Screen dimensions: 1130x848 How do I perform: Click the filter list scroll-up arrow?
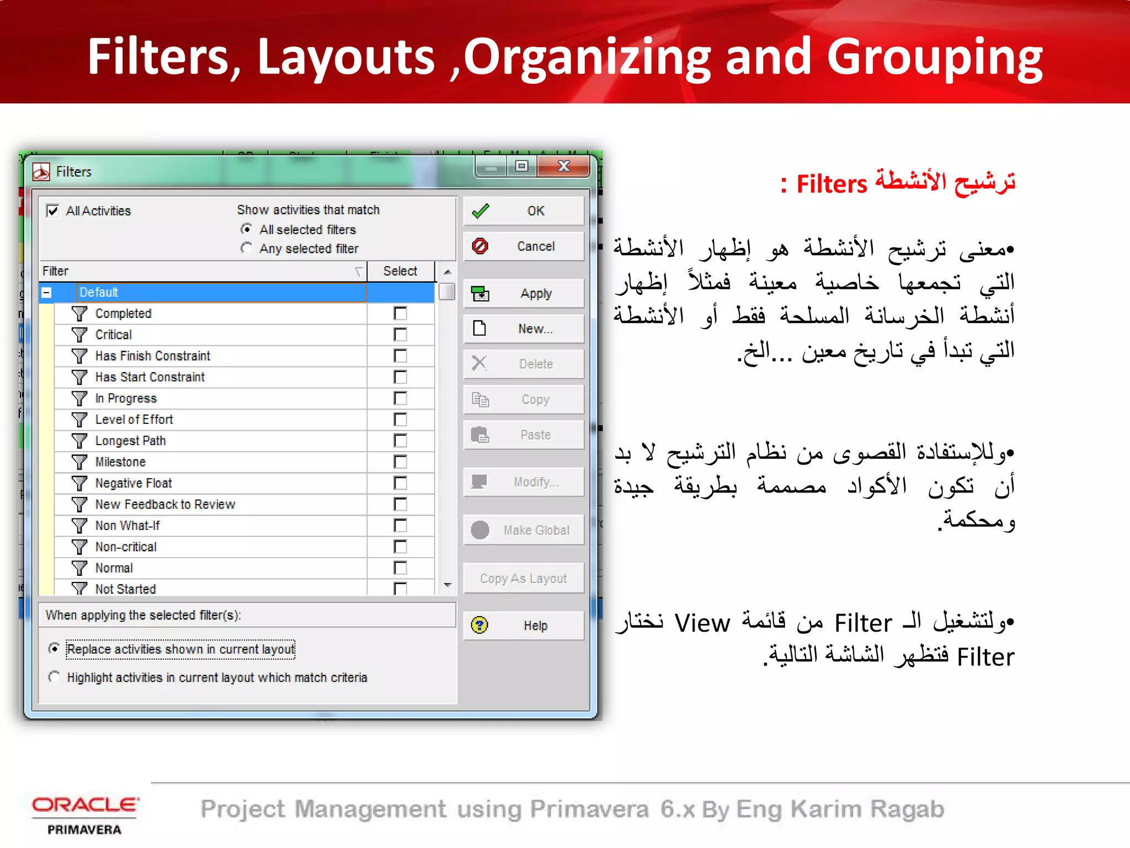click(447, 272)
